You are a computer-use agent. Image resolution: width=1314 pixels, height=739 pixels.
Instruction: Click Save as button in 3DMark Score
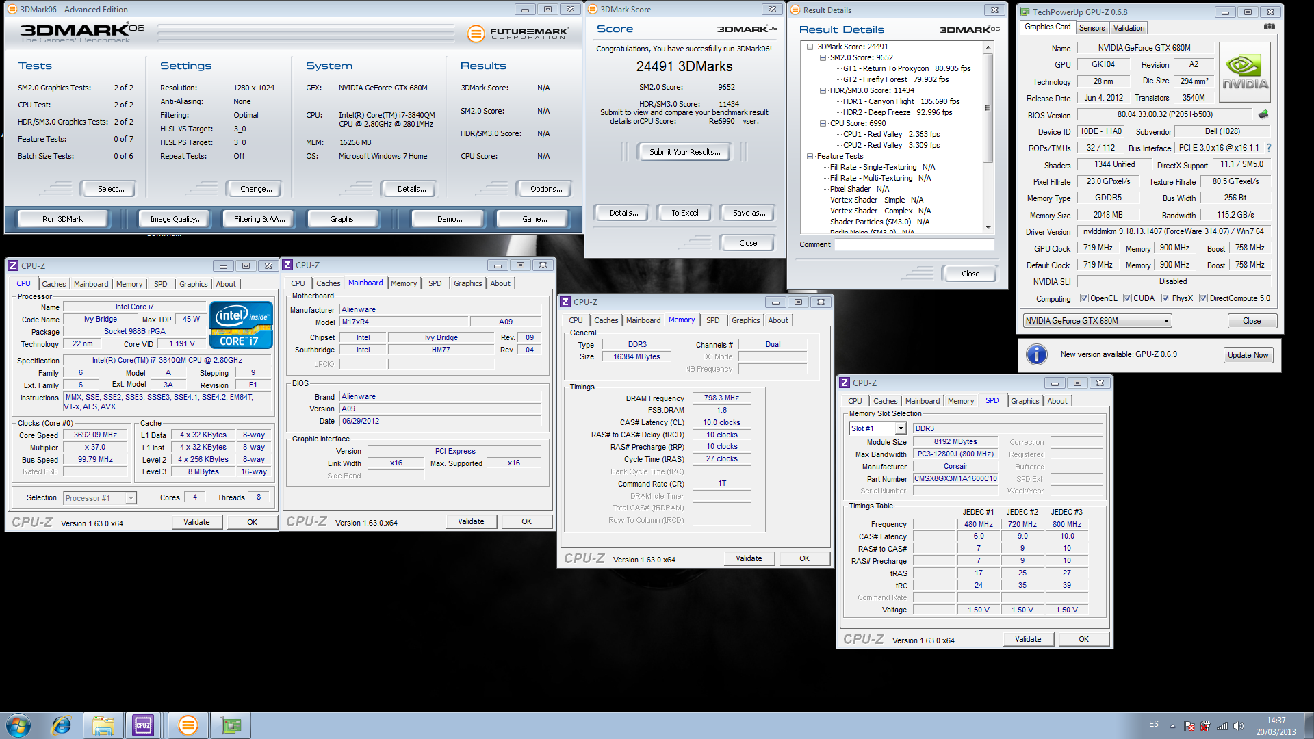pyautogui.click(x=749, y=213)
